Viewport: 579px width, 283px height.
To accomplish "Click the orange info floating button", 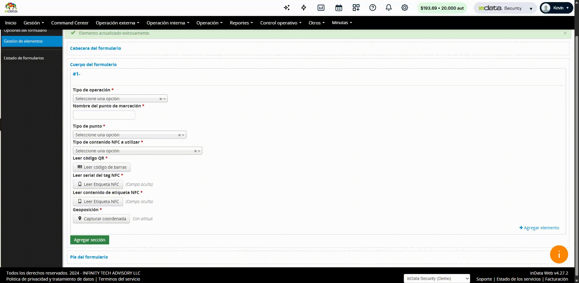I will [x=559, y=255].
